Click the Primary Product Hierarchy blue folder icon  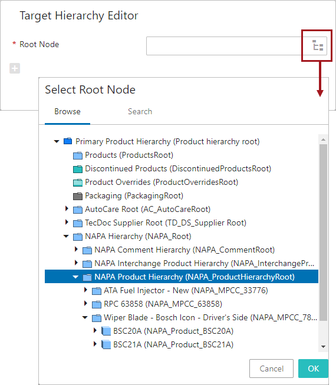coord(68,141)
